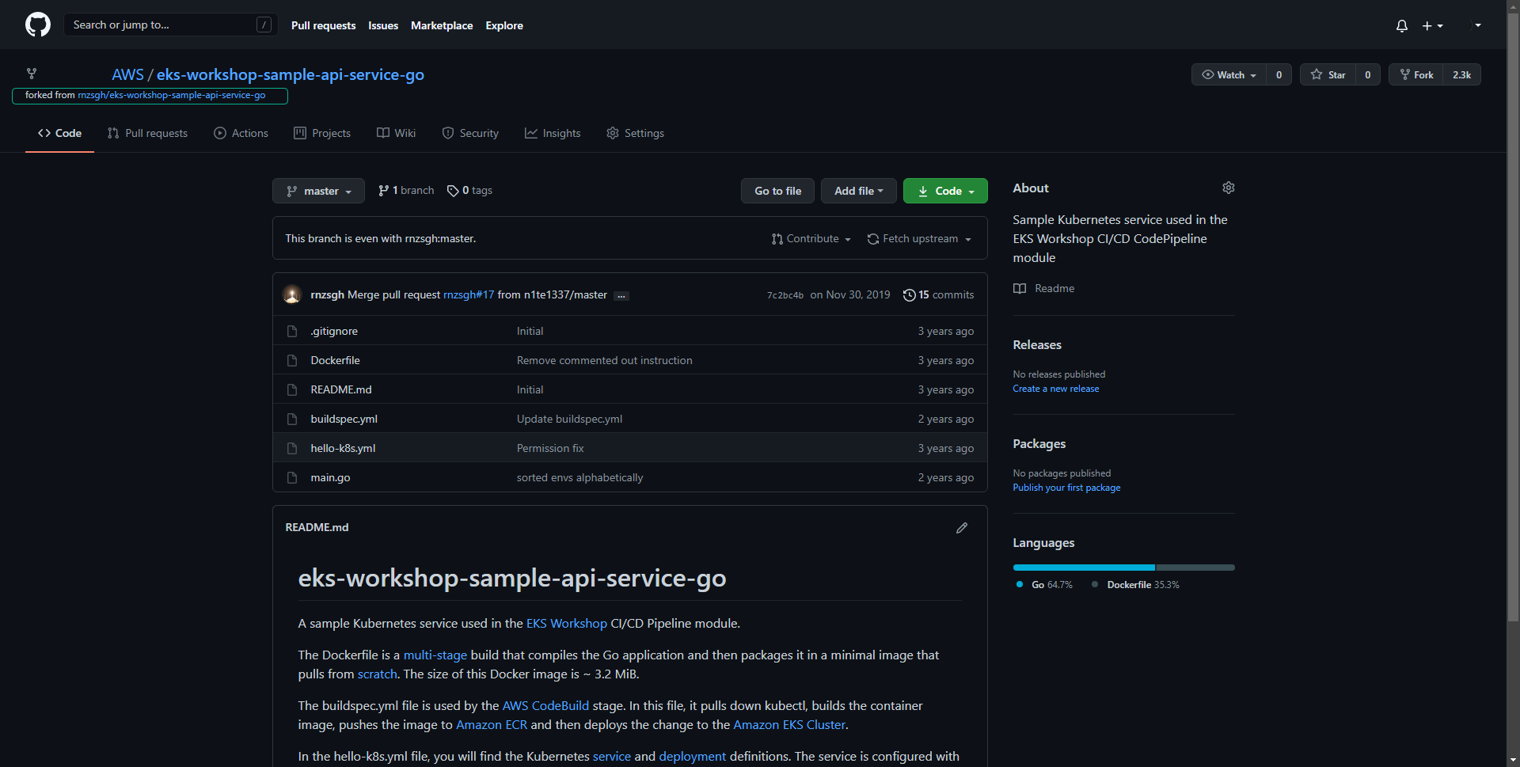This screenshot has height=767, width=1520.
Task: Switch to the repo Pull requests tab
Action: click(x=147, y=133)
